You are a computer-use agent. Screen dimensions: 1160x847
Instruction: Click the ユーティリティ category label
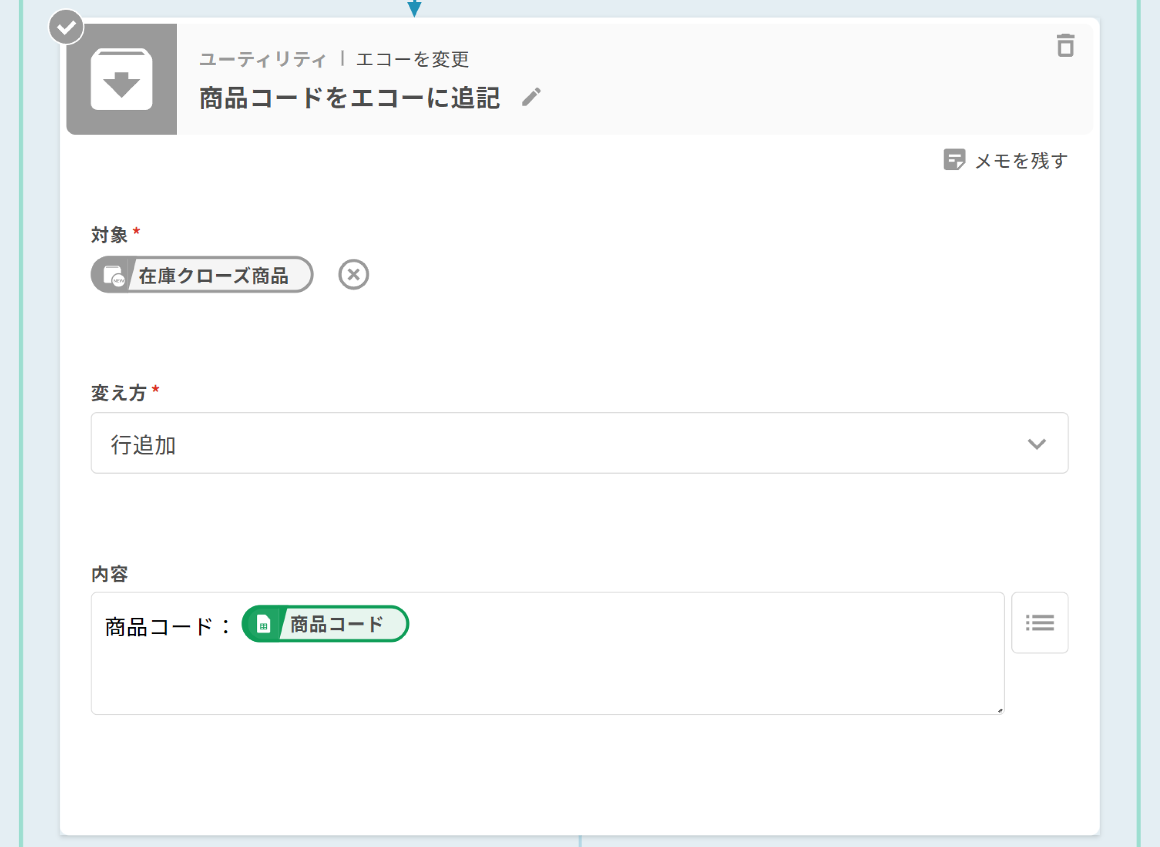[262, 59]
